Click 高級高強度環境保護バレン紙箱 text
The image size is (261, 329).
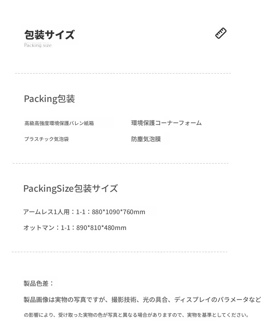59,123
